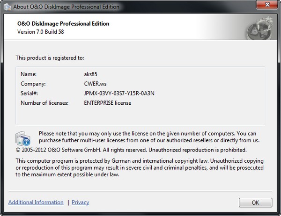Click the 'Serial#:' field label
The image size is (281, 216).
coord(30,93)
